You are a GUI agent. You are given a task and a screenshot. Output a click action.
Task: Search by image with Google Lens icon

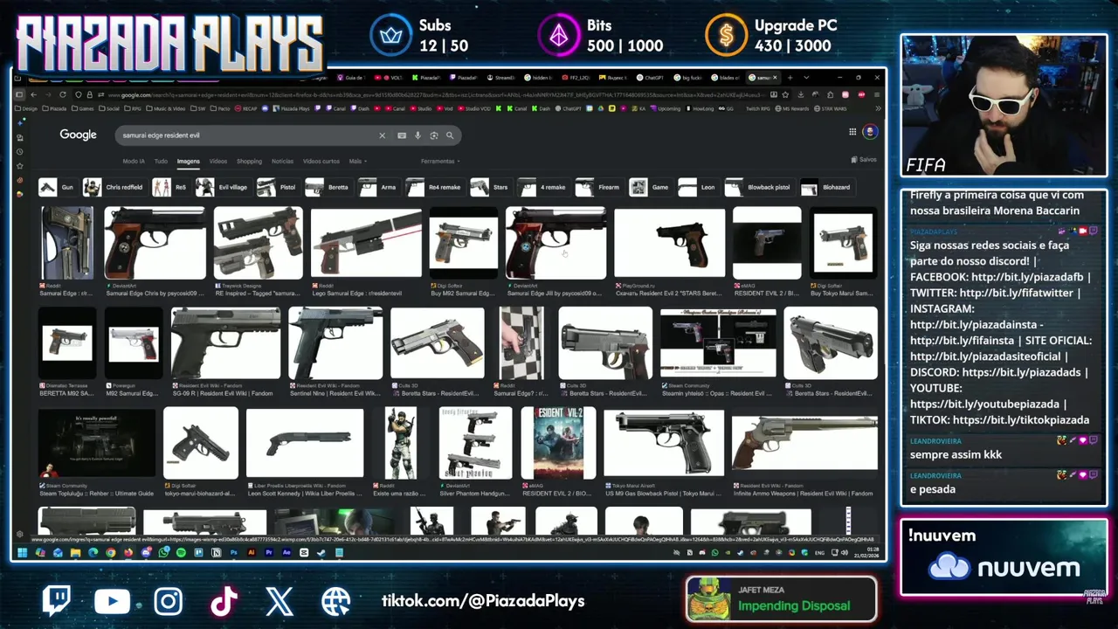click(x=433, y=135)
